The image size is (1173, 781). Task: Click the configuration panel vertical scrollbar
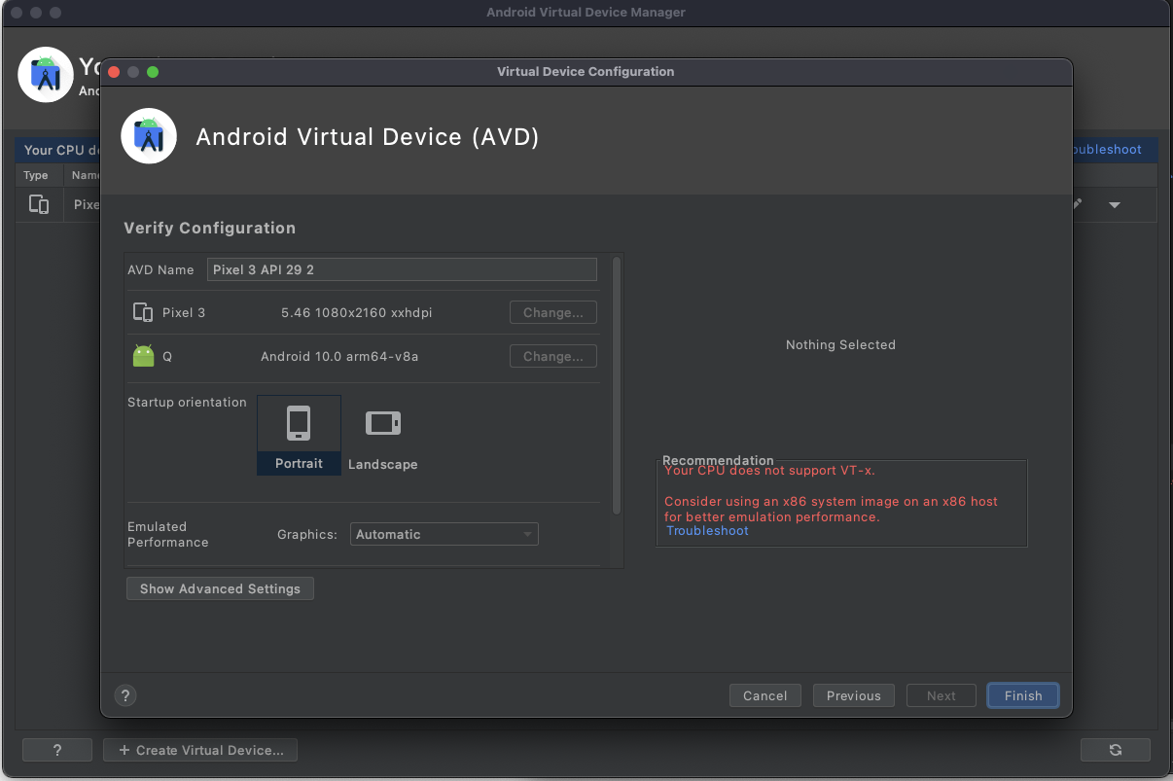point(617,385)
